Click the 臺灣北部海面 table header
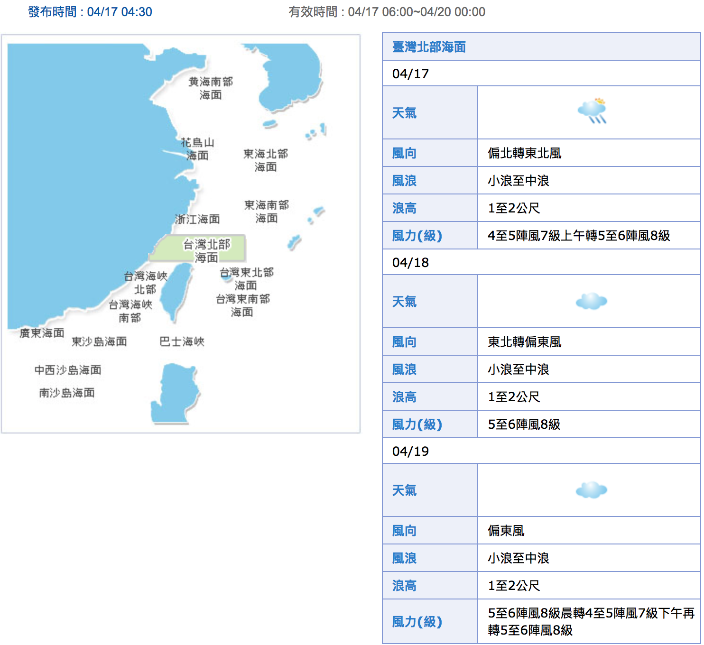The width and height of the screenshot is (704, 645). tap(429, 47)
